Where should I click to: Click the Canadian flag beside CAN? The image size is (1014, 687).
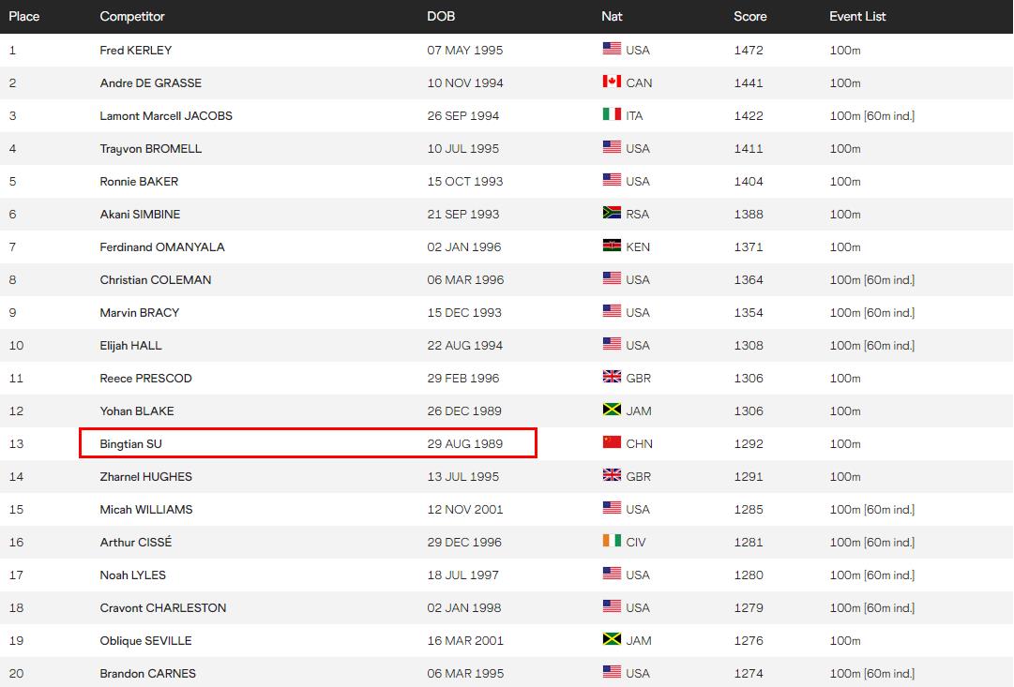(612, 82)
